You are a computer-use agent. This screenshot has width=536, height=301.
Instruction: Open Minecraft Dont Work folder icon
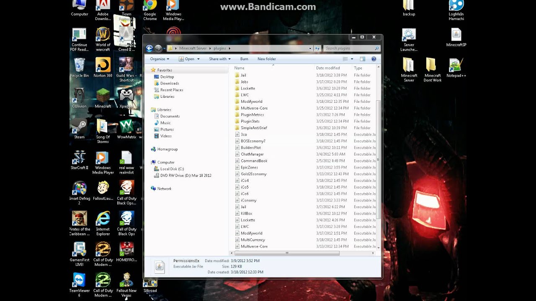432,70
